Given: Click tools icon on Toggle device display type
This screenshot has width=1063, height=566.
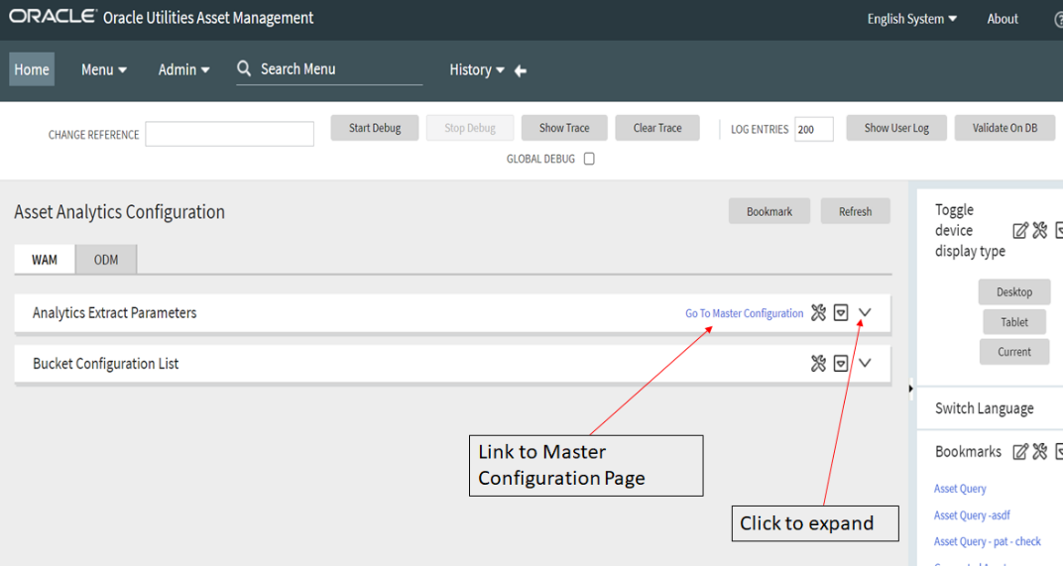Looking at the screenshot, I should click(x=1040, y=231).
